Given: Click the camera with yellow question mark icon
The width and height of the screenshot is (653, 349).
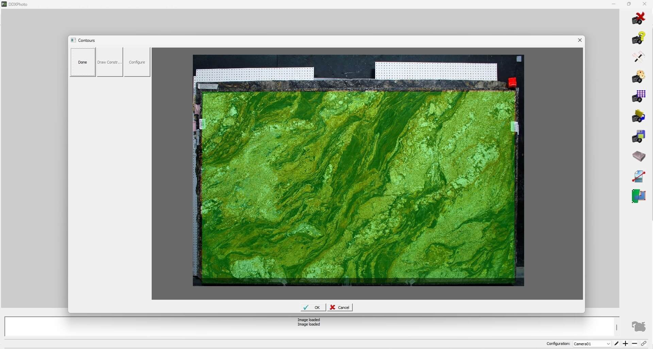Looking at the screenshot, I should click(638, 38).
